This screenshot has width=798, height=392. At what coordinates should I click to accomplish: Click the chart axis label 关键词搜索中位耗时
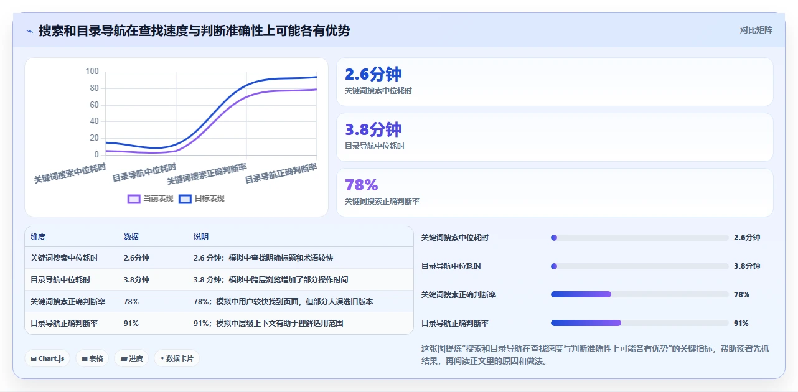70,173
